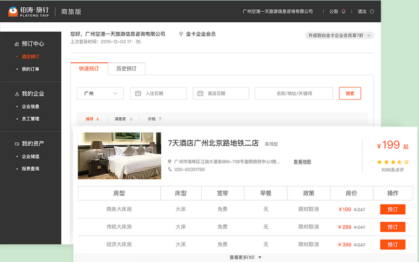
Task: Switch to the 快速预订 tab
Action: (x=89, y=68)
